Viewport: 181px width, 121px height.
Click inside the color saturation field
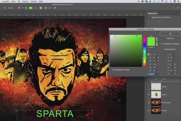point(126,51)
